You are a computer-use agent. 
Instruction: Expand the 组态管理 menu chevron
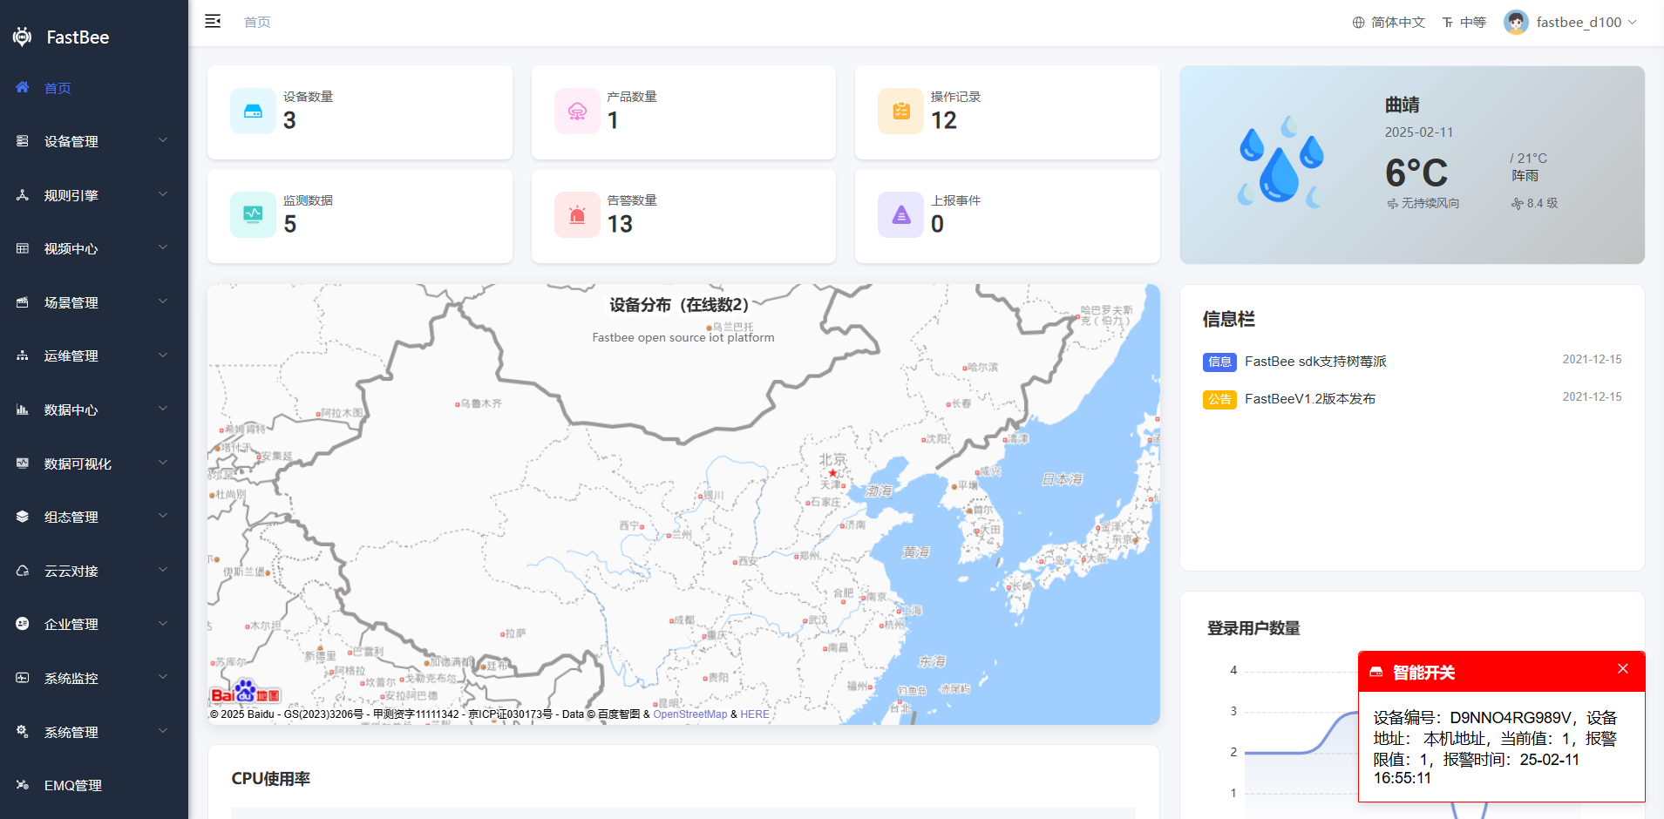click(x=163, y=516)
